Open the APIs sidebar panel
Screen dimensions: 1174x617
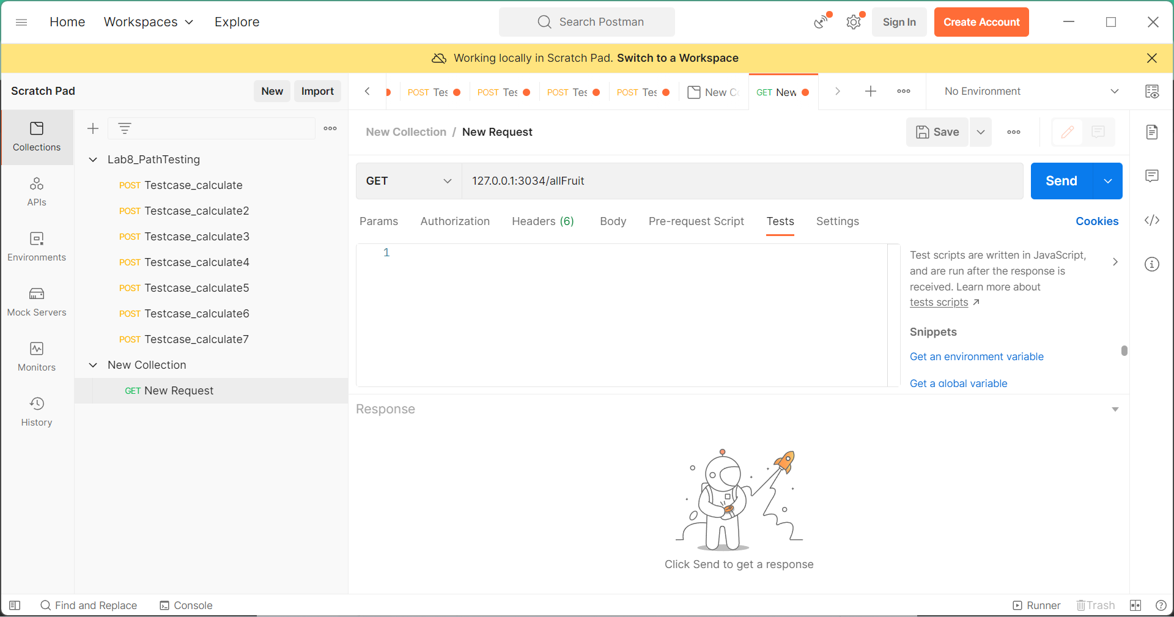coord(37,191)
